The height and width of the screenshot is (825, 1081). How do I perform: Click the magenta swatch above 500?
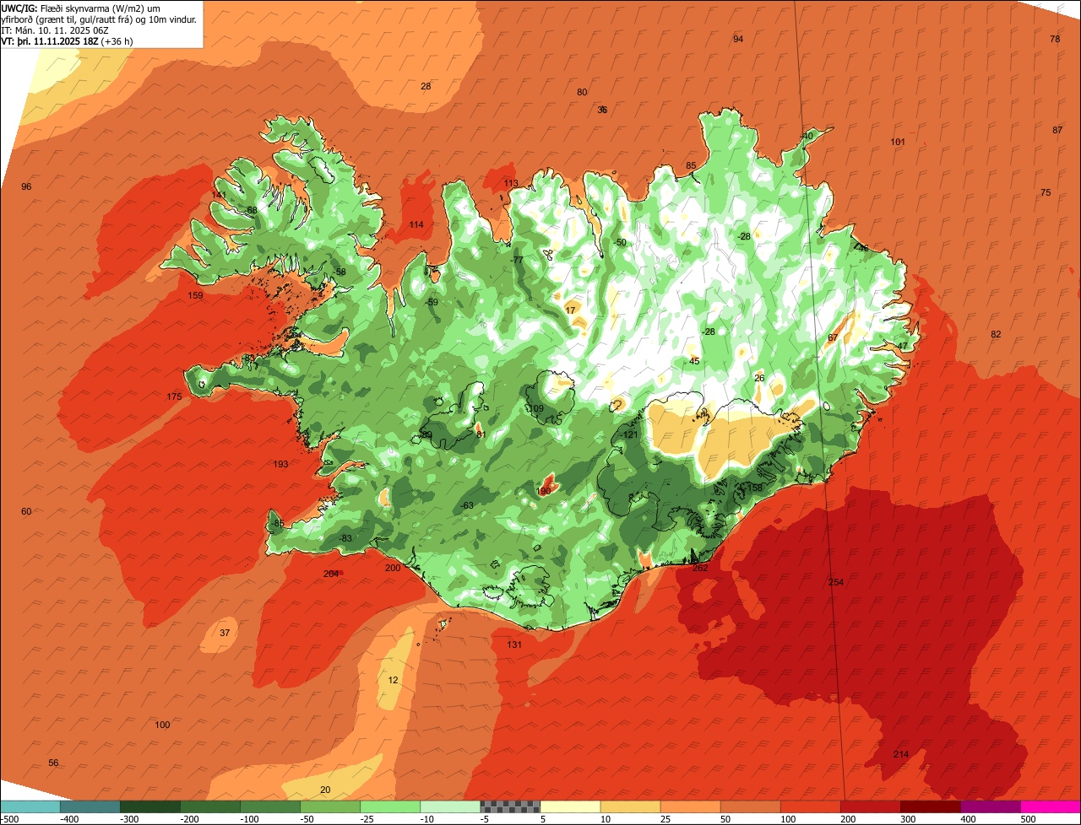click(1051, 806)
